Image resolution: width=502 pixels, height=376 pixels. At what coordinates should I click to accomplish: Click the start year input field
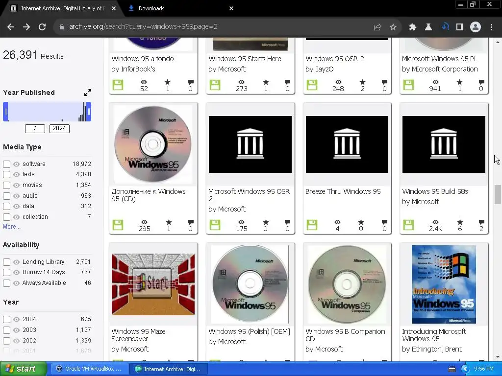tap(35, 129)
